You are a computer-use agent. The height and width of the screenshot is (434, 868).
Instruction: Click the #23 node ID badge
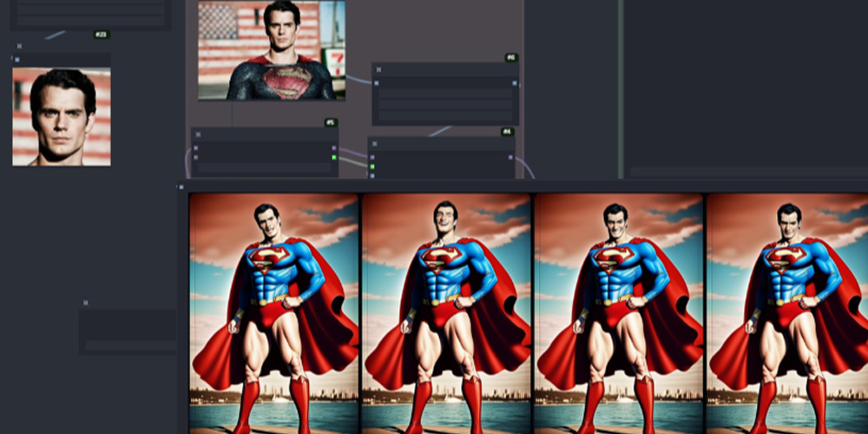tap(102, 35)
